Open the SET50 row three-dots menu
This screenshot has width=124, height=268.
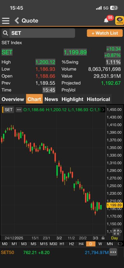click(113, 252)
